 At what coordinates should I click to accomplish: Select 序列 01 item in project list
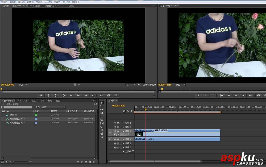tap(13, 115)
